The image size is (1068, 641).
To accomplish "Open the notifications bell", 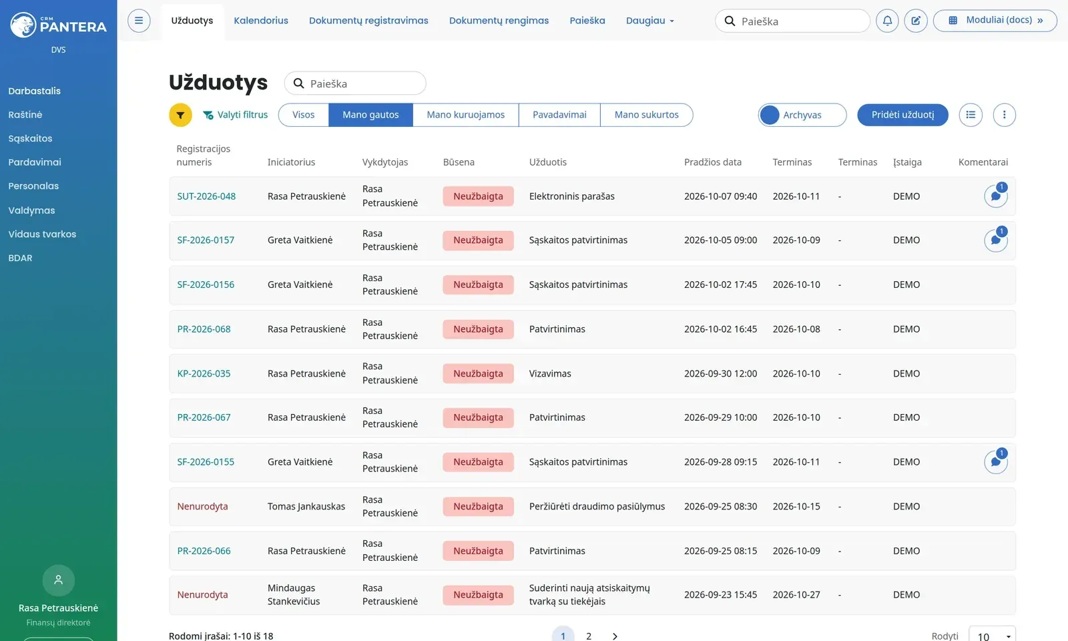I will coord(887,21).
